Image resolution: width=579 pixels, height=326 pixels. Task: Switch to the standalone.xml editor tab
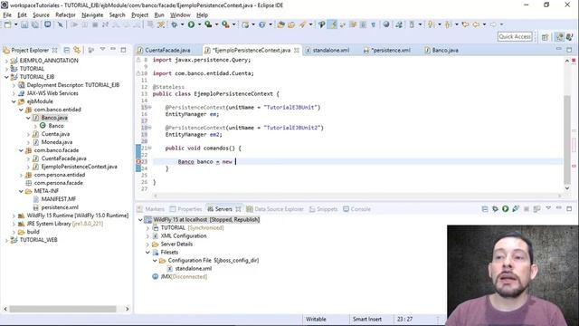(330, 50)
